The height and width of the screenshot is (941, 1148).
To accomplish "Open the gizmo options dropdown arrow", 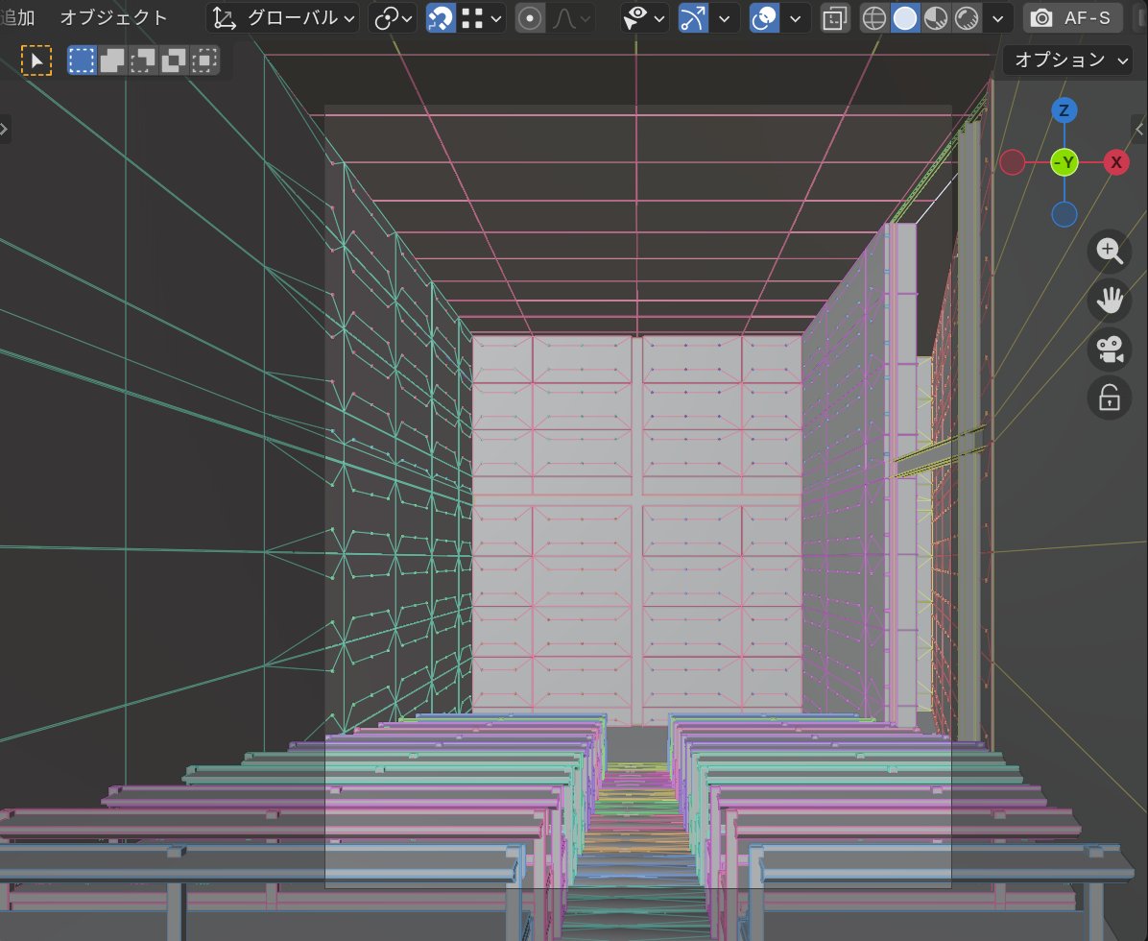I will [x=724, y=18].
